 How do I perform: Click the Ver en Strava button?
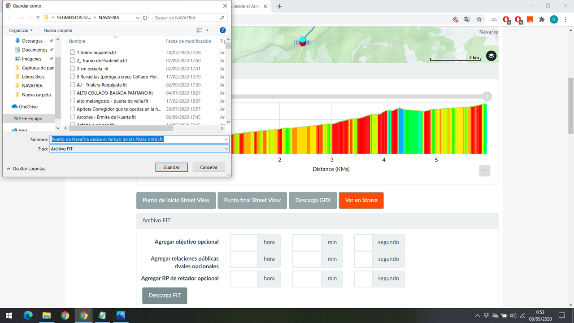point(361,200)
